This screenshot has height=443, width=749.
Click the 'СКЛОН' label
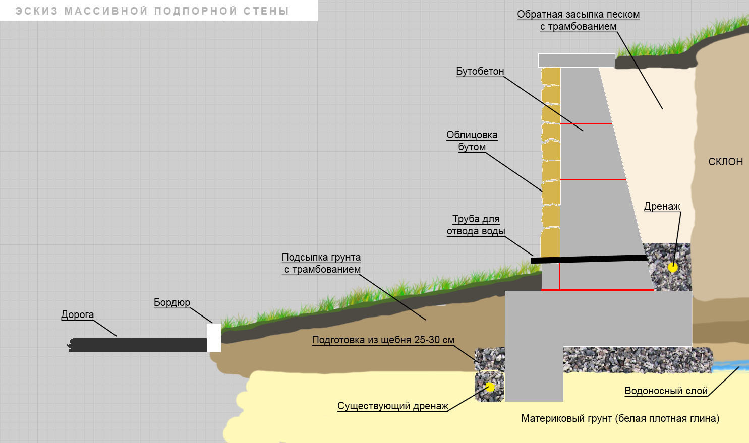point(726,162)
